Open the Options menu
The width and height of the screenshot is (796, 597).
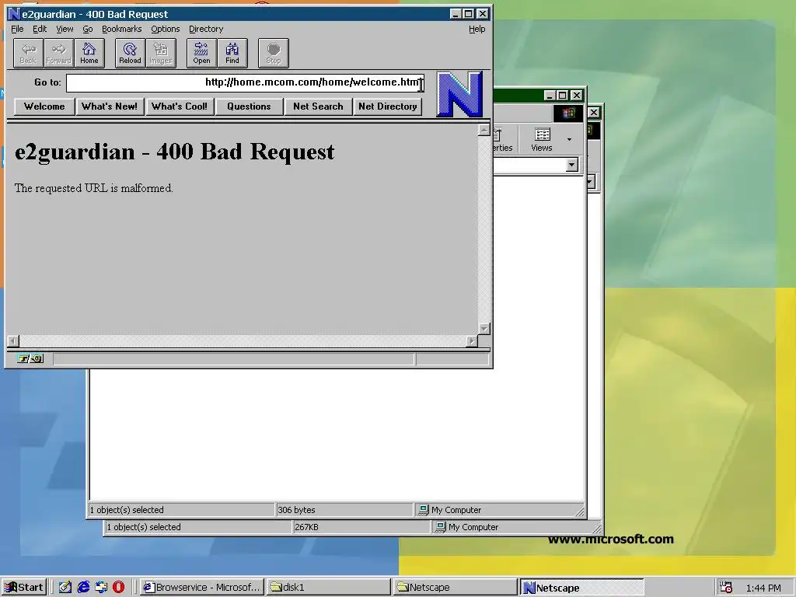click(166, 29)
